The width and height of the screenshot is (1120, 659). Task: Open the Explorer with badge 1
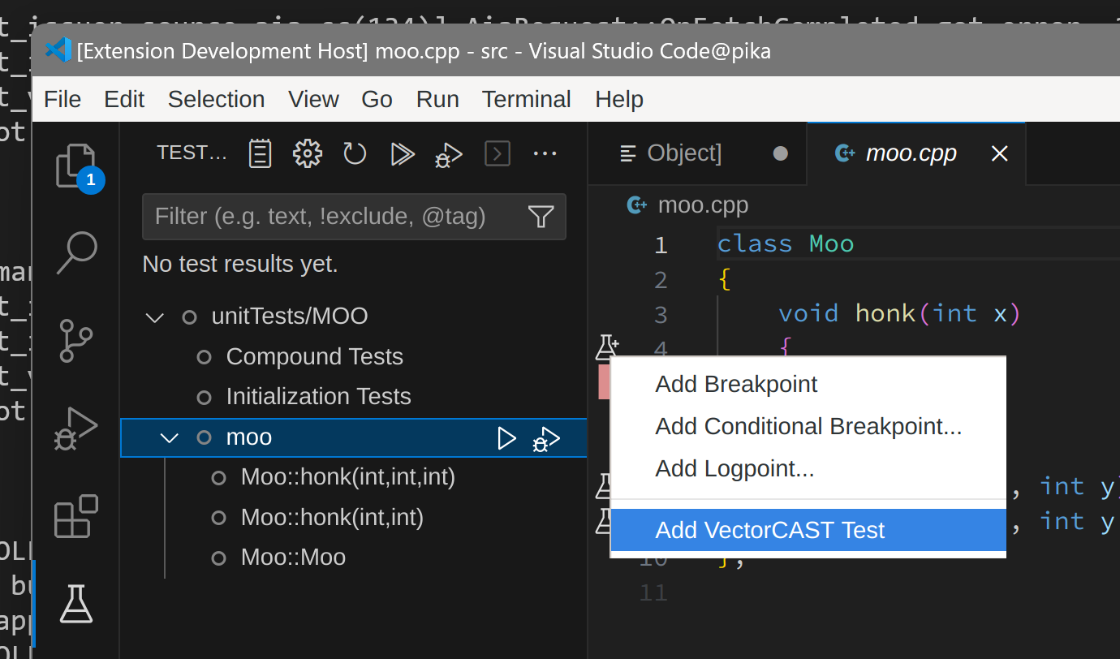point(75,166)
